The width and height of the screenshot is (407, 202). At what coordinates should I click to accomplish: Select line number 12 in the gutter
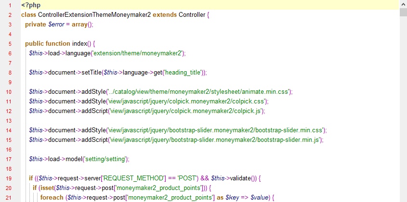(x=10, y=111)
